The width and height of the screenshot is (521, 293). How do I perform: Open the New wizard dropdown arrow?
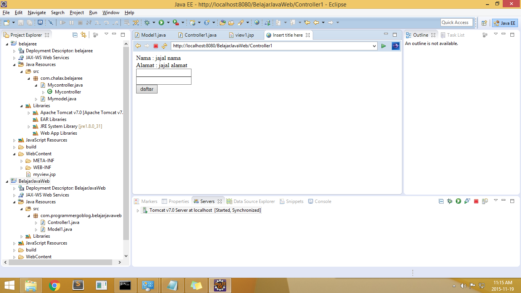pos(13,23)
